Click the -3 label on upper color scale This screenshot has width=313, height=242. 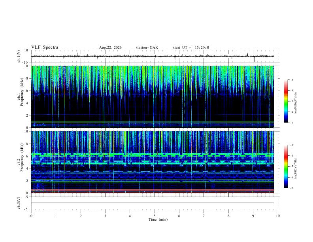click(x=292, y=79)
